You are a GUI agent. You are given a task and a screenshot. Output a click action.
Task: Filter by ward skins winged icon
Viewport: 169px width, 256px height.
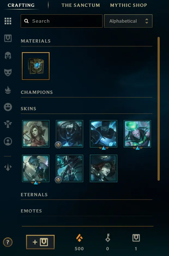[8, 124]
